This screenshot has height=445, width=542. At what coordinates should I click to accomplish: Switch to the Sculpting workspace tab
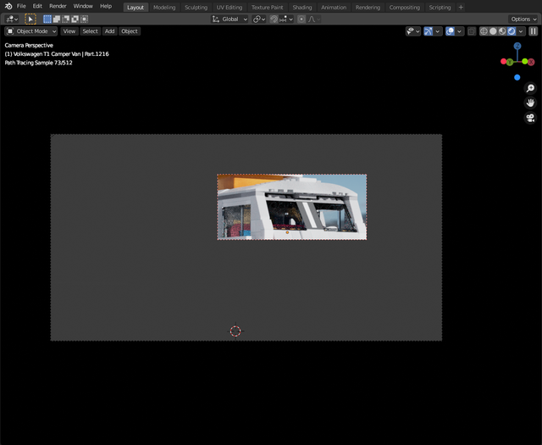click(196, 8)
